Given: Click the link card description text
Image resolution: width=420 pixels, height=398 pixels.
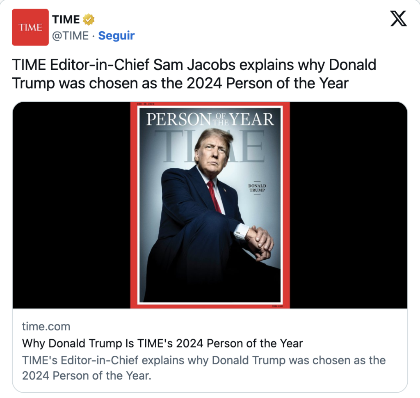Looking at the screenshot, I should [x=204, y=368].
